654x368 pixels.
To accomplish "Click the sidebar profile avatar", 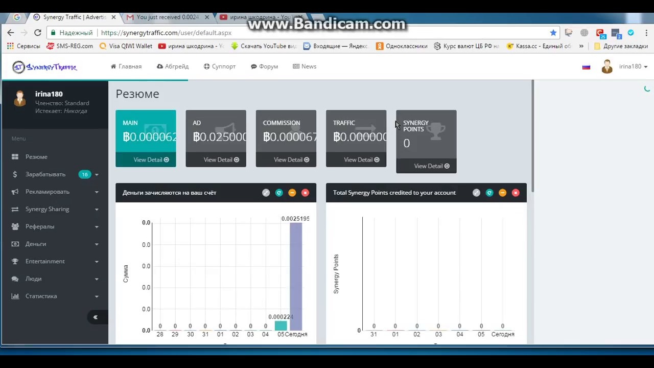I will click(20, 98).
